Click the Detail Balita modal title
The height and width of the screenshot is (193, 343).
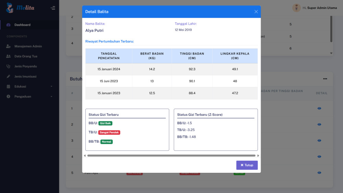tap(97, 12)
